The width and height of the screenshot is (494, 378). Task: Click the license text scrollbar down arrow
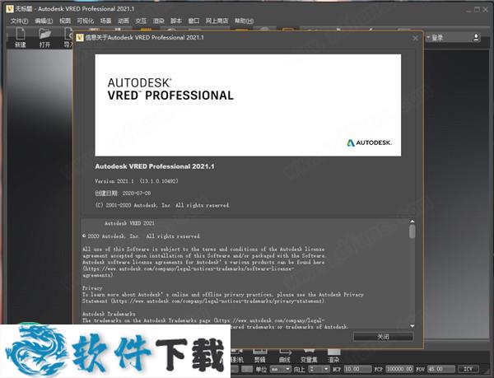(412, 326)
